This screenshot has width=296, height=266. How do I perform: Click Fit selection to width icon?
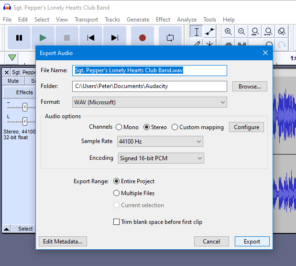[x=255, y=32]
